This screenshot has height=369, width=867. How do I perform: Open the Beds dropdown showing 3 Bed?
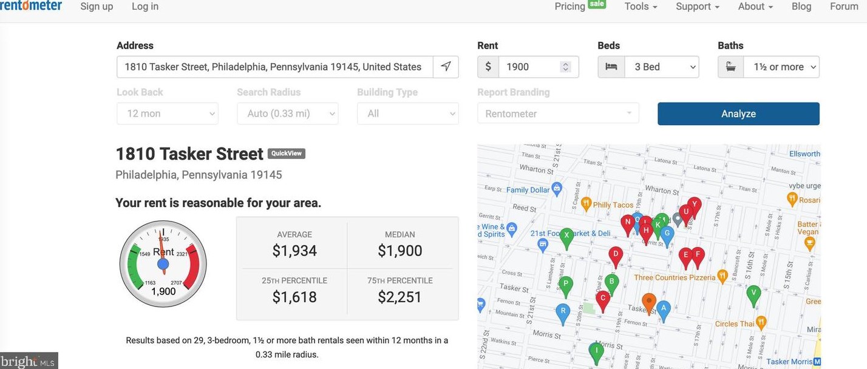click(648, 67)
